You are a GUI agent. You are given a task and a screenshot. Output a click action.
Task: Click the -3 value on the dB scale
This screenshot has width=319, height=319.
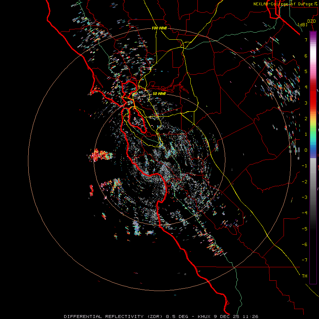pos(304,197)
